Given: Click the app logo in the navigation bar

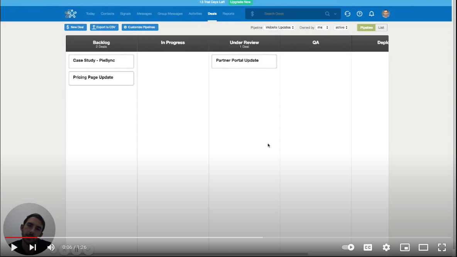Looking at the screenshot, I should point(71,14).
